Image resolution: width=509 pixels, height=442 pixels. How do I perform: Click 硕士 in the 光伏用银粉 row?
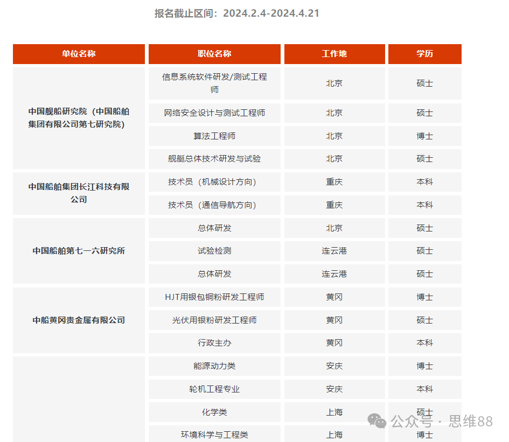coord(424,320)
